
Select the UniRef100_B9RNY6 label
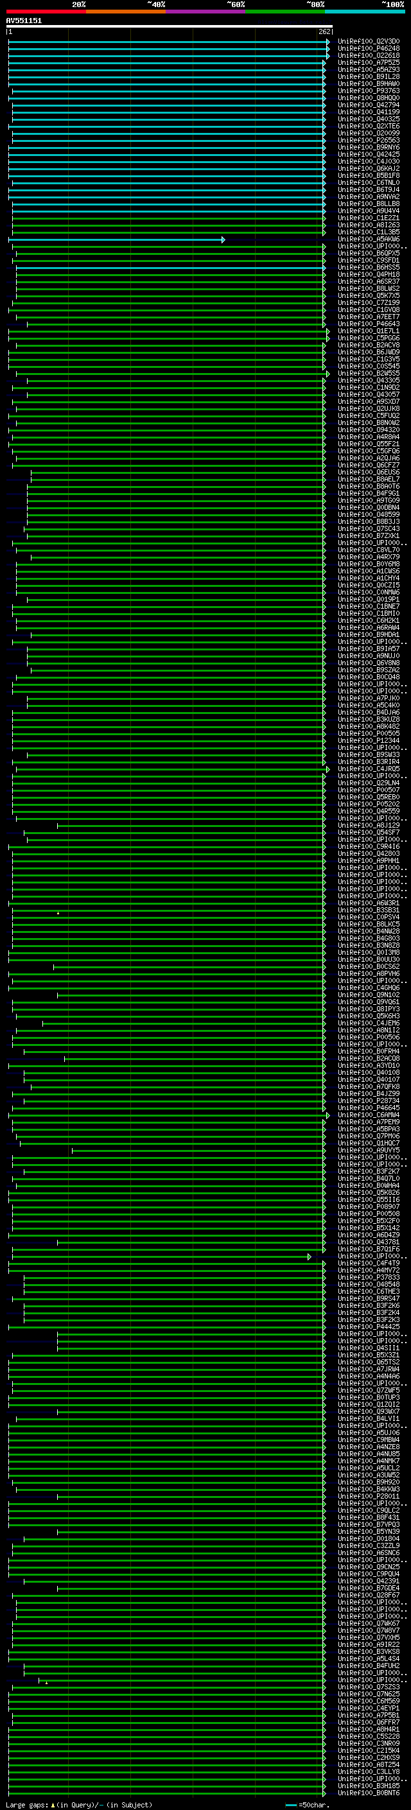369,148
